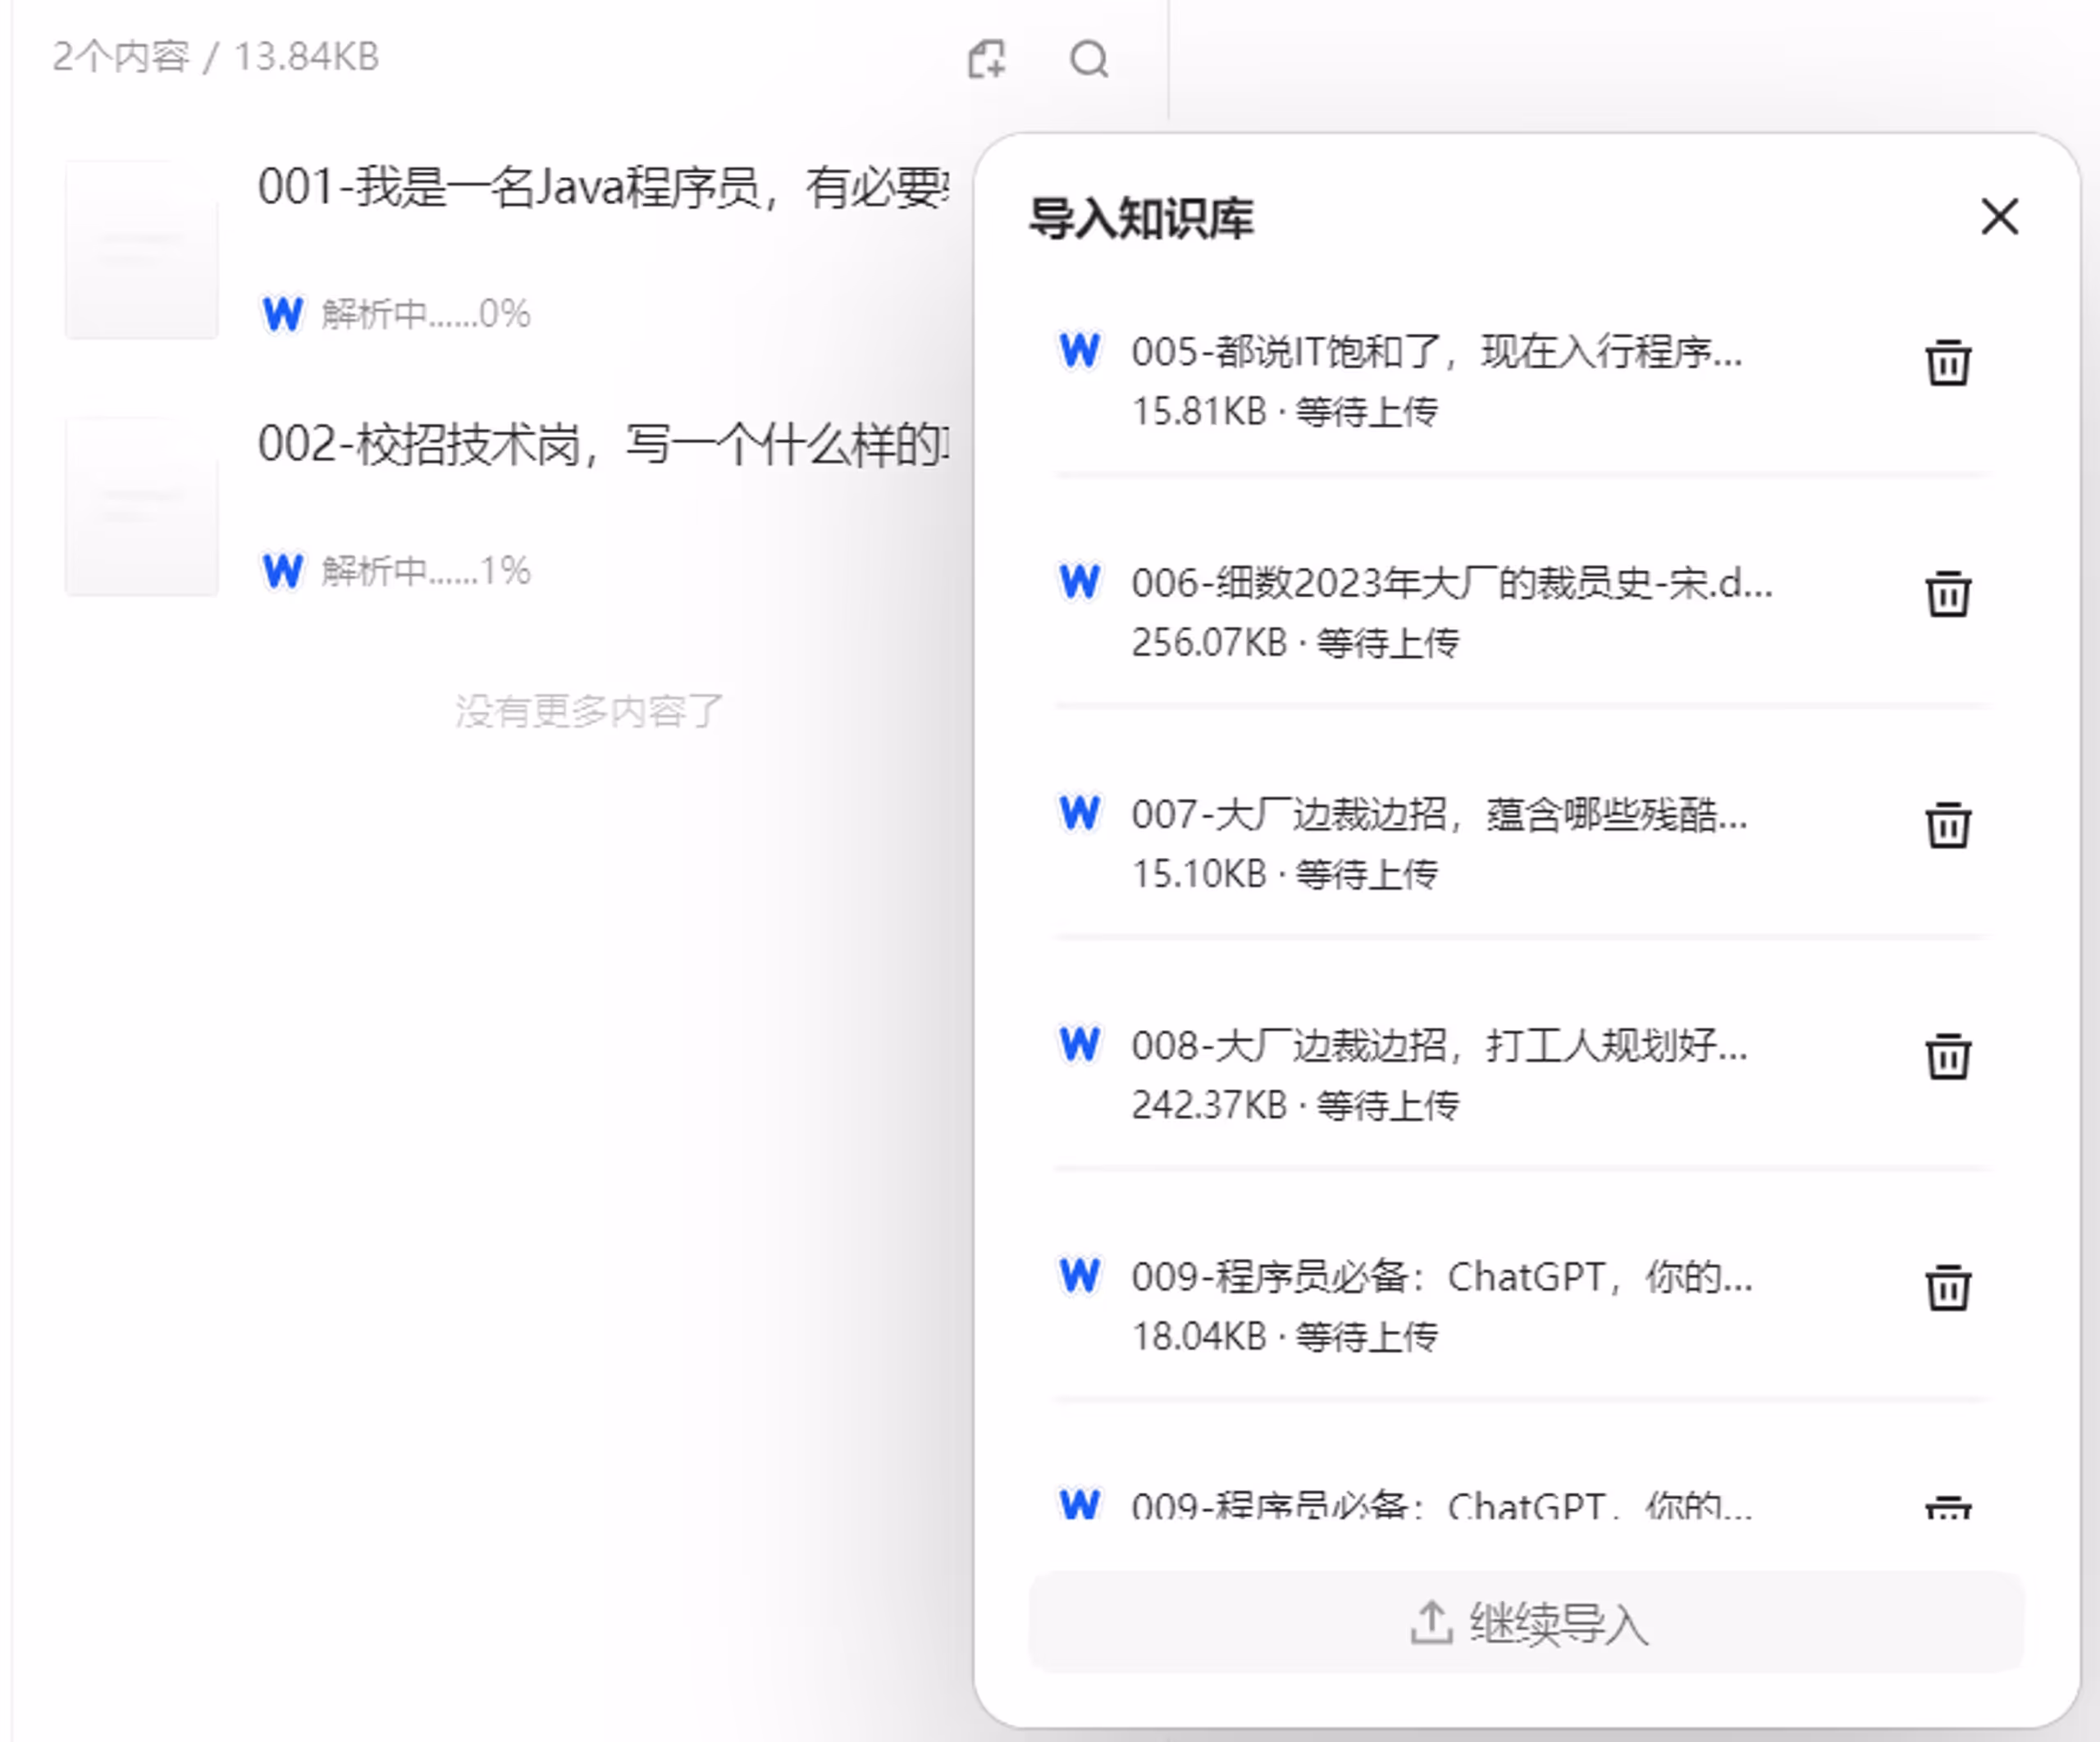Delete the 18.04KB 009-程序员必备 file

[1948, 1287]
